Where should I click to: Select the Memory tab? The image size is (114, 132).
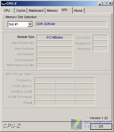[52, 11]
